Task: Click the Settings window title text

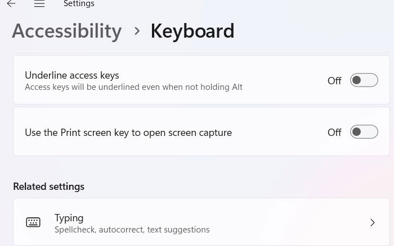Action: coord(79,4)
